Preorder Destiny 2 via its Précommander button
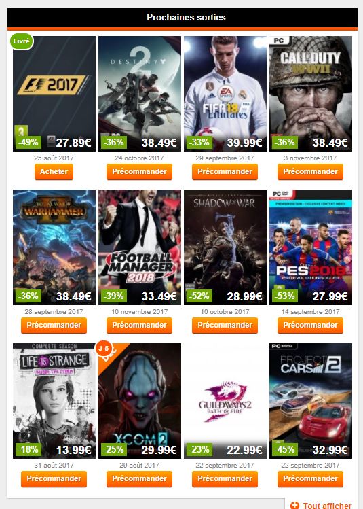Screen dimensions: 363x509 [x=139, y=172]
